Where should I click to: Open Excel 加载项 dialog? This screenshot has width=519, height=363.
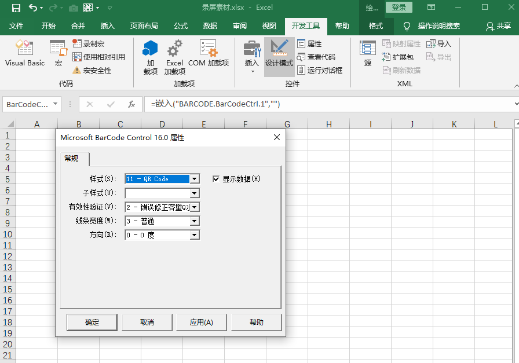point(174,57)
